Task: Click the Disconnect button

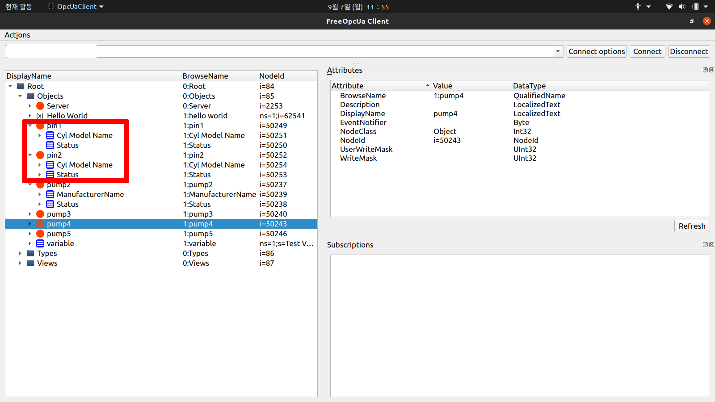Action: (x=689, y=51)
